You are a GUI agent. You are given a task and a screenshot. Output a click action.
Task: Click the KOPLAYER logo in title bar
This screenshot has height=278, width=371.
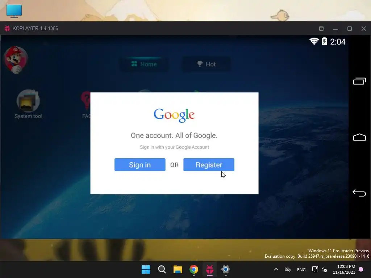[x=7, y=28]
